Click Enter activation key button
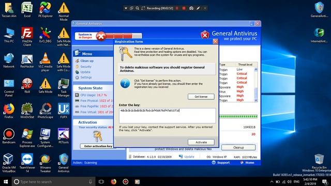 pyautogui.click(x=98, y=146)
